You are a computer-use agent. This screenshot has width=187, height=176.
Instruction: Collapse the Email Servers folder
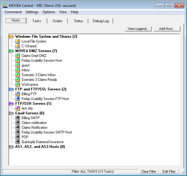click(x=11, y=113)
